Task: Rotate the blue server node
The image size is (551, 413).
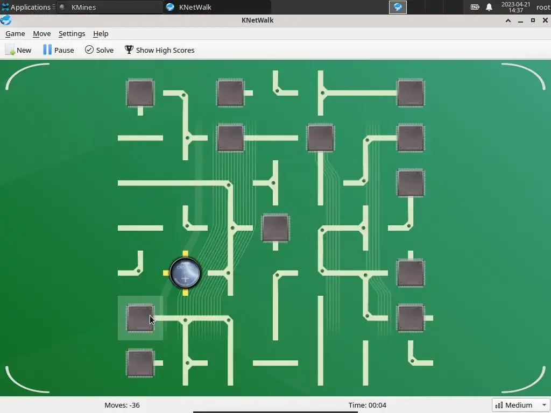Action: pyautogui.click(x=185, y=273)
